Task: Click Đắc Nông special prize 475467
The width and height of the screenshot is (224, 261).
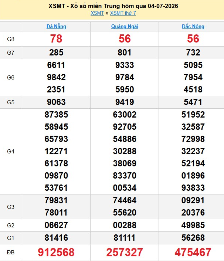Action: click(x=193, y=252)
